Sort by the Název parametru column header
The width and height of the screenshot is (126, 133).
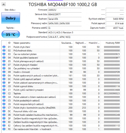point(36,43)
